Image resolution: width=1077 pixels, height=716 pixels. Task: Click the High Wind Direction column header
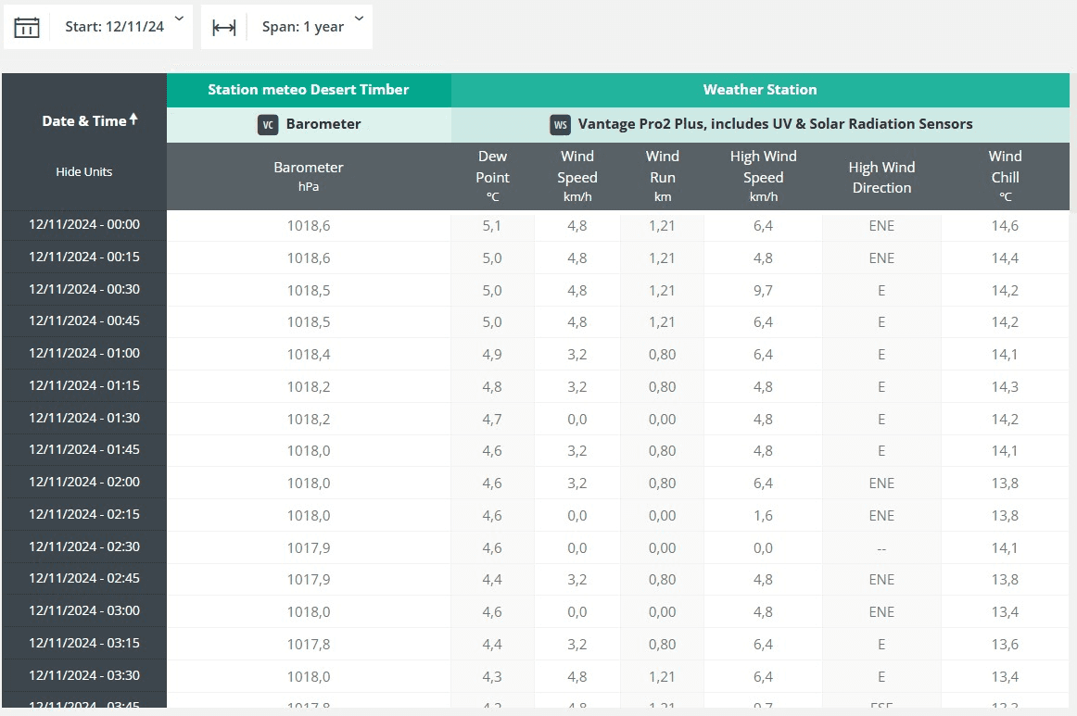pyautogui.click(x=882, y=176)
